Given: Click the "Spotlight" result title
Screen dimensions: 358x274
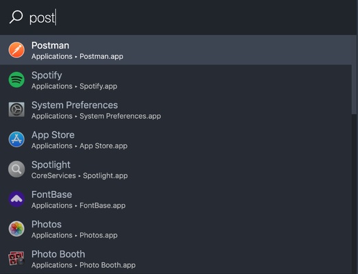Looking at the screenshot, I should coord(51,165).
